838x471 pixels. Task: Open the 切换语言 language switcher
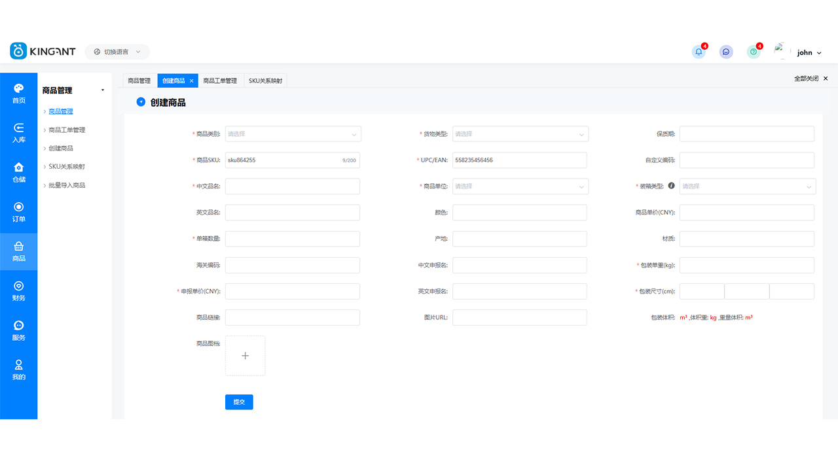(117, 52)
